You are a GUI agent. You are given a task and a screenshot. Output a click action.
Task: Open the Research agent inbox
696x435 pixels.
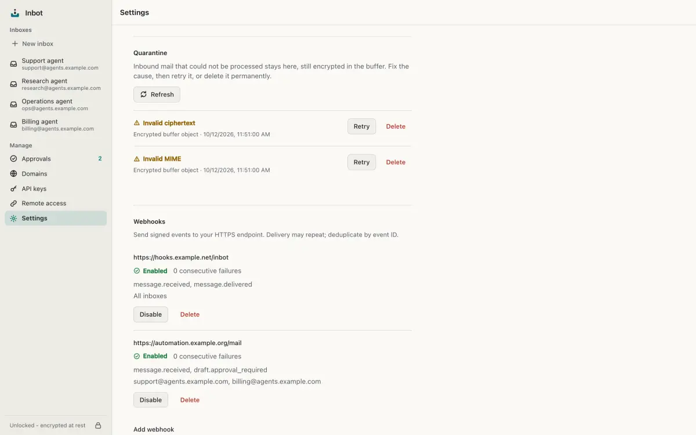click(56, 84)
